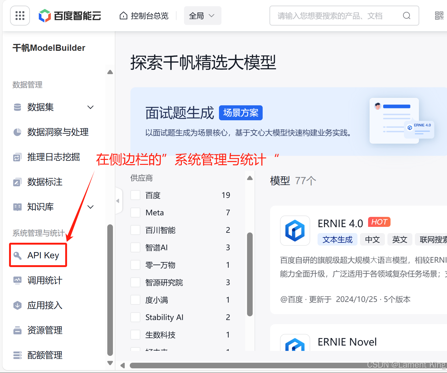Click the 面试题生成 banner title
The height and width of the screenshot is (373, 447).
pos(180,113)
